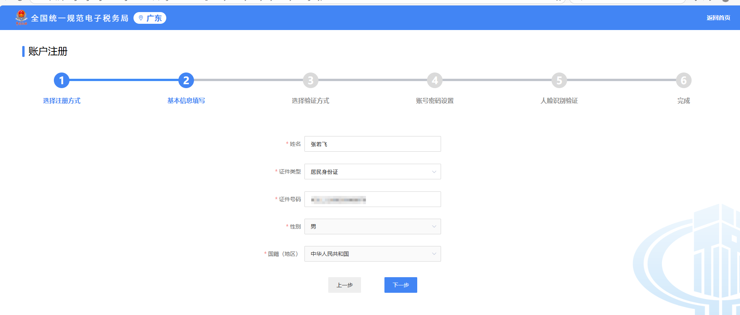Click the 全国统一规范电子税务局 header title
Image resolution: width=740 pixels, height=315 pixels.
[x=80, y=18]
